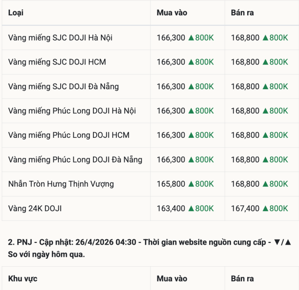Click the up triangle in Phúc Long DOJI Đà Nẵng sell price
This screenshot has width=299, height=290.
(265, 160)
